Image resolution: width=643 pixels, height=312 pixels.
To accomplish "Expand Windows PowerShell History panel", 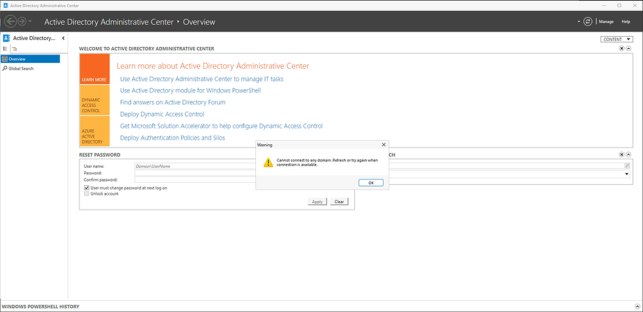I will [x=637, y=306].
